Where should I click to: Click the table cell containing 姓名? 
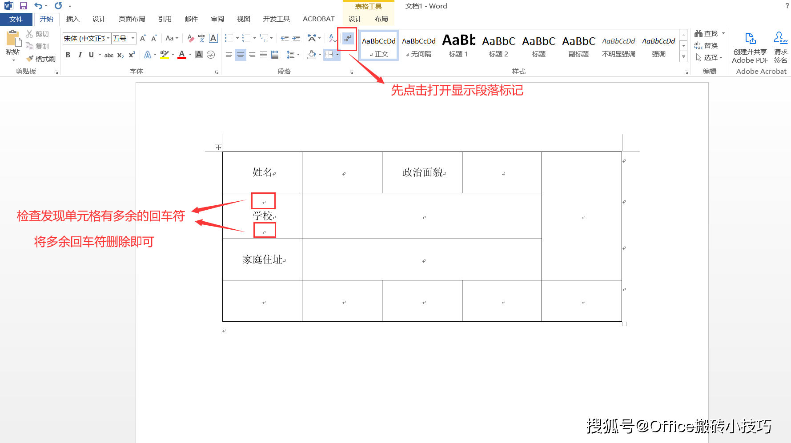tap(262, 172)
